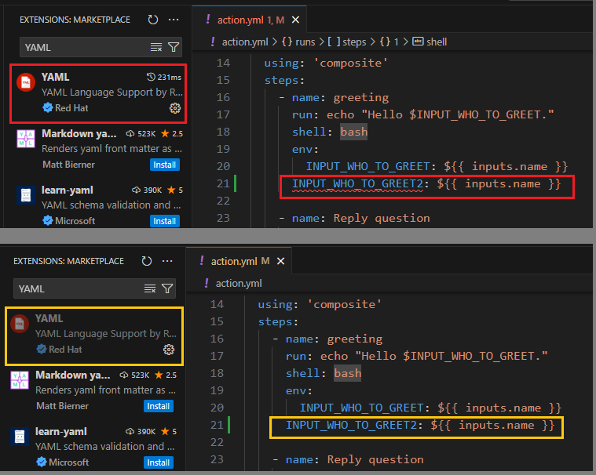The height and width of the screenshot is (475, 596).
Task: Open More Actions in top Extensions panel
Action: coord(174,20)
